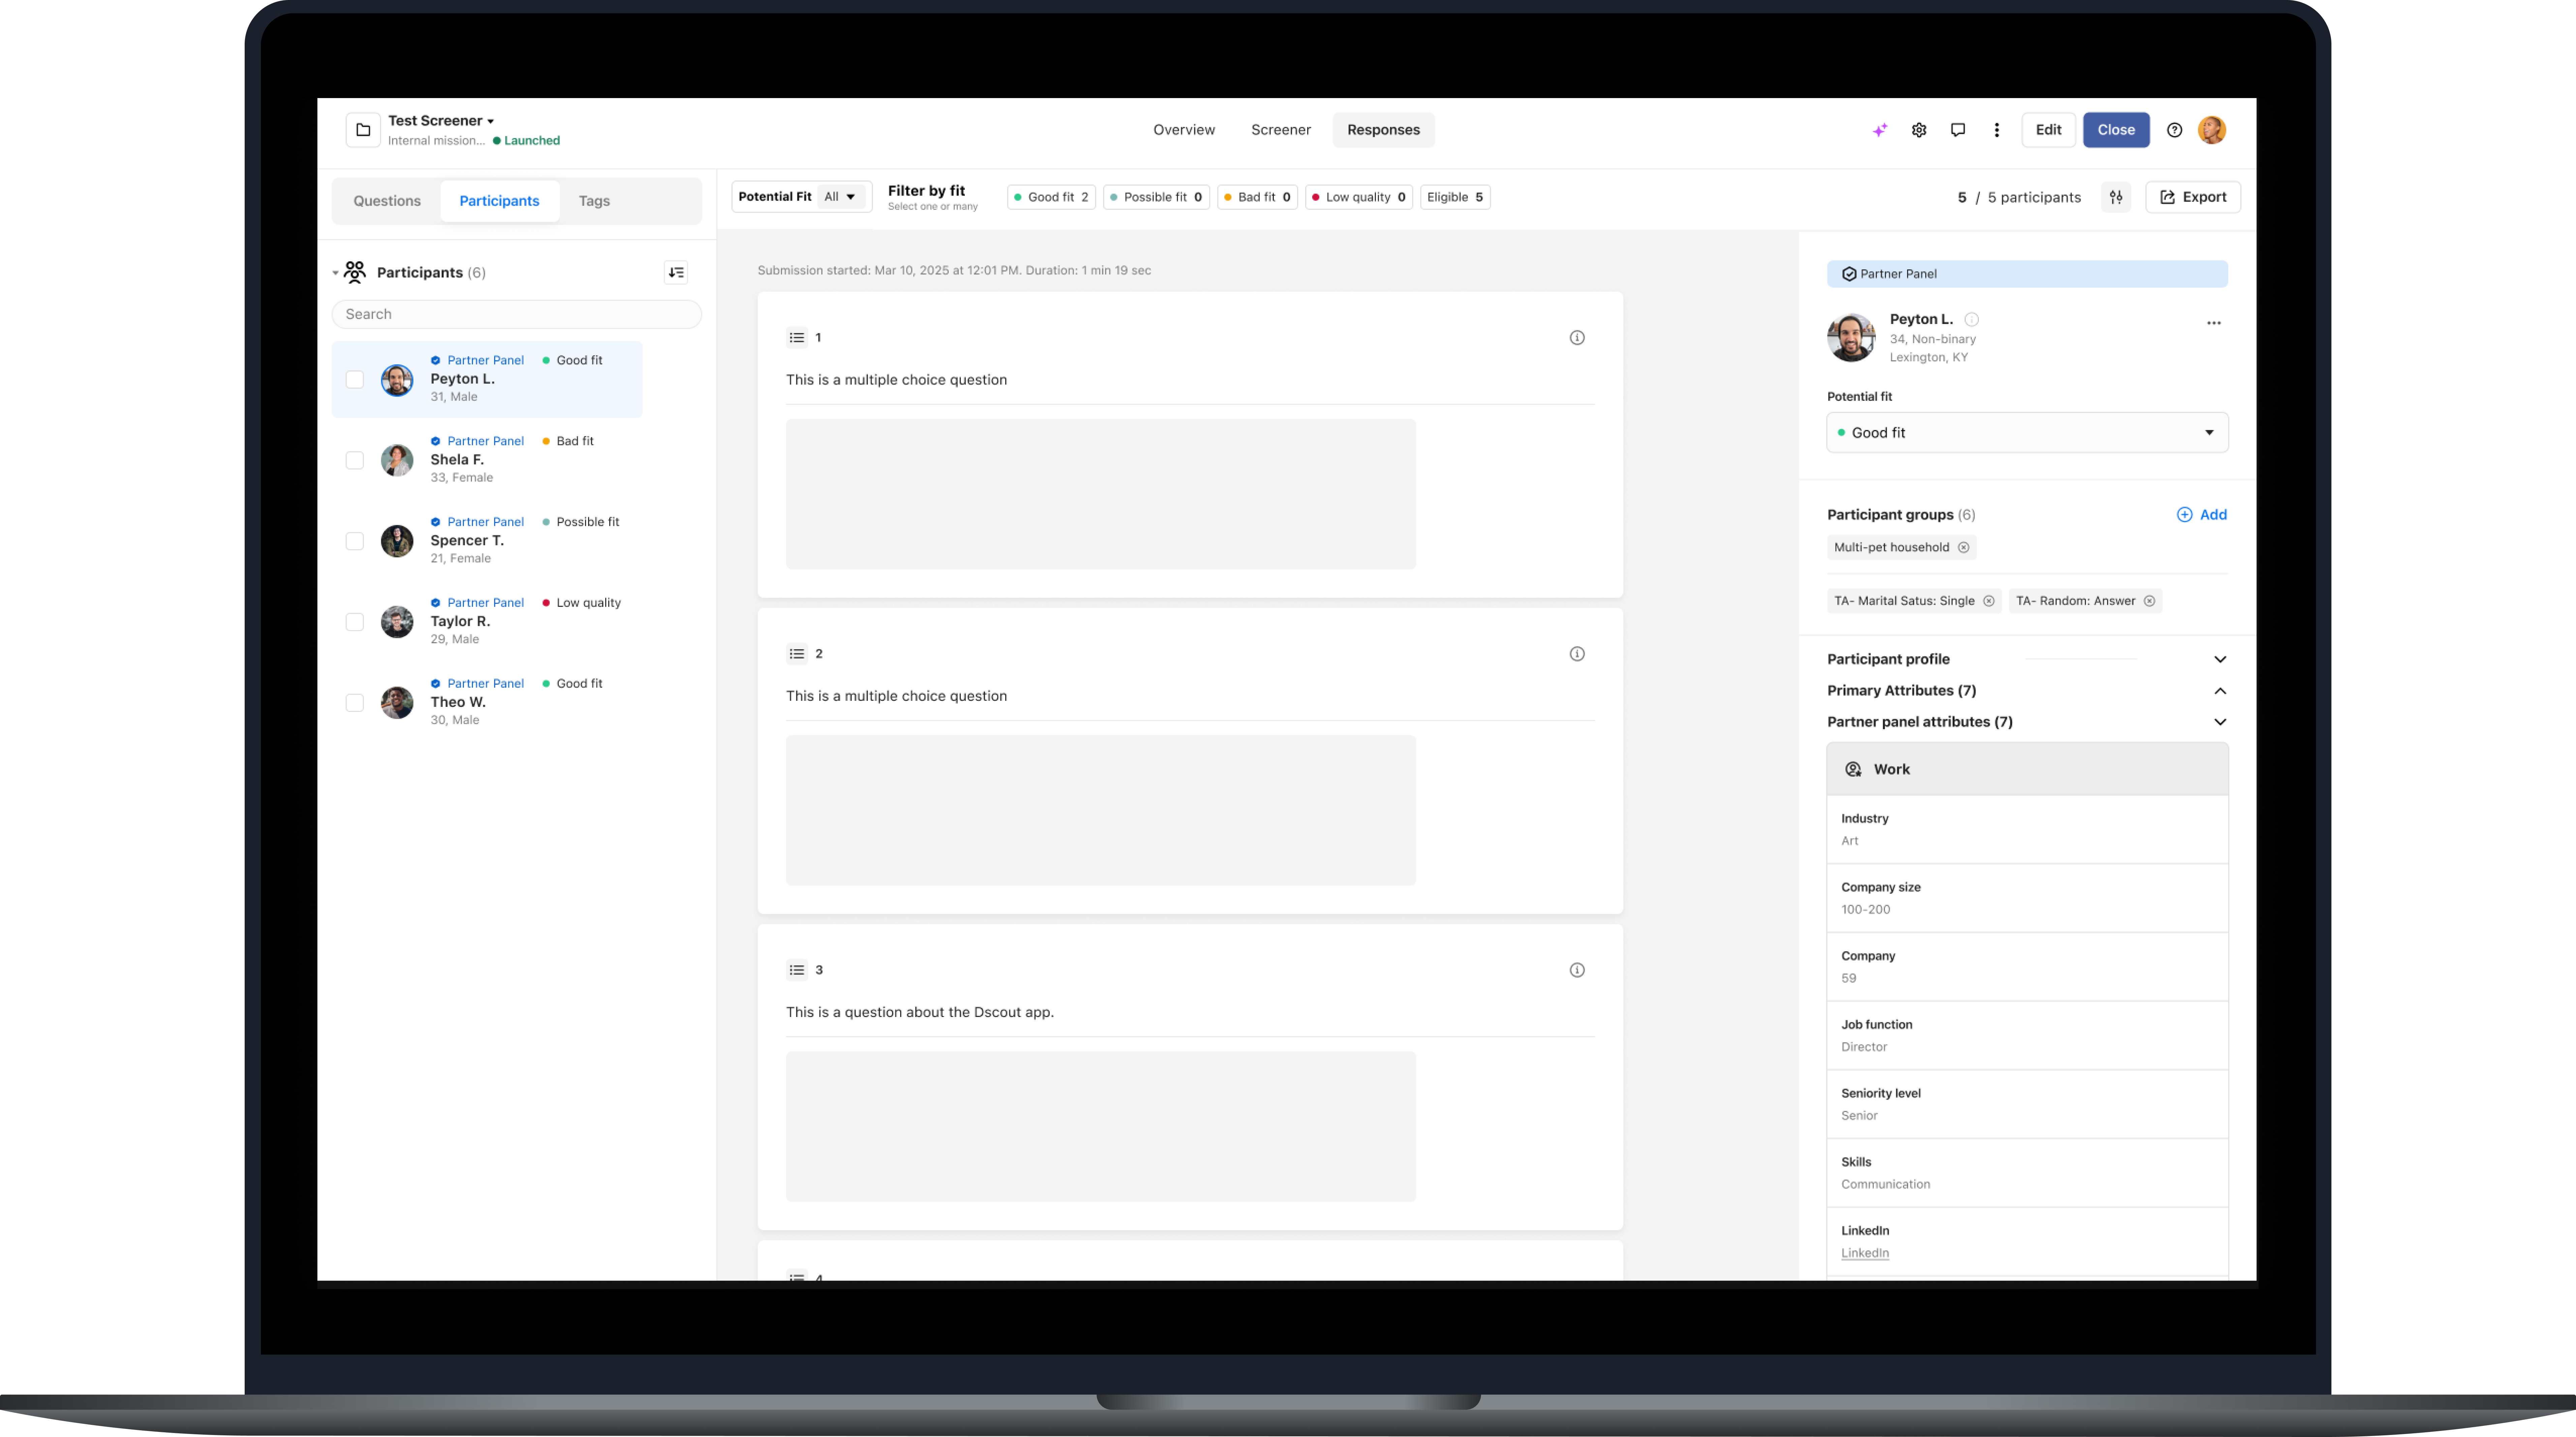Select the checkbox for Taylor R.
The image size is (2576, 1437).
pyautogui.click(x=355, y=622)
